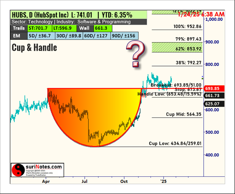Click the Cup Mid: 564.35 label
The height and width of the screenshot is (194, 235).
tap(184, 114)
